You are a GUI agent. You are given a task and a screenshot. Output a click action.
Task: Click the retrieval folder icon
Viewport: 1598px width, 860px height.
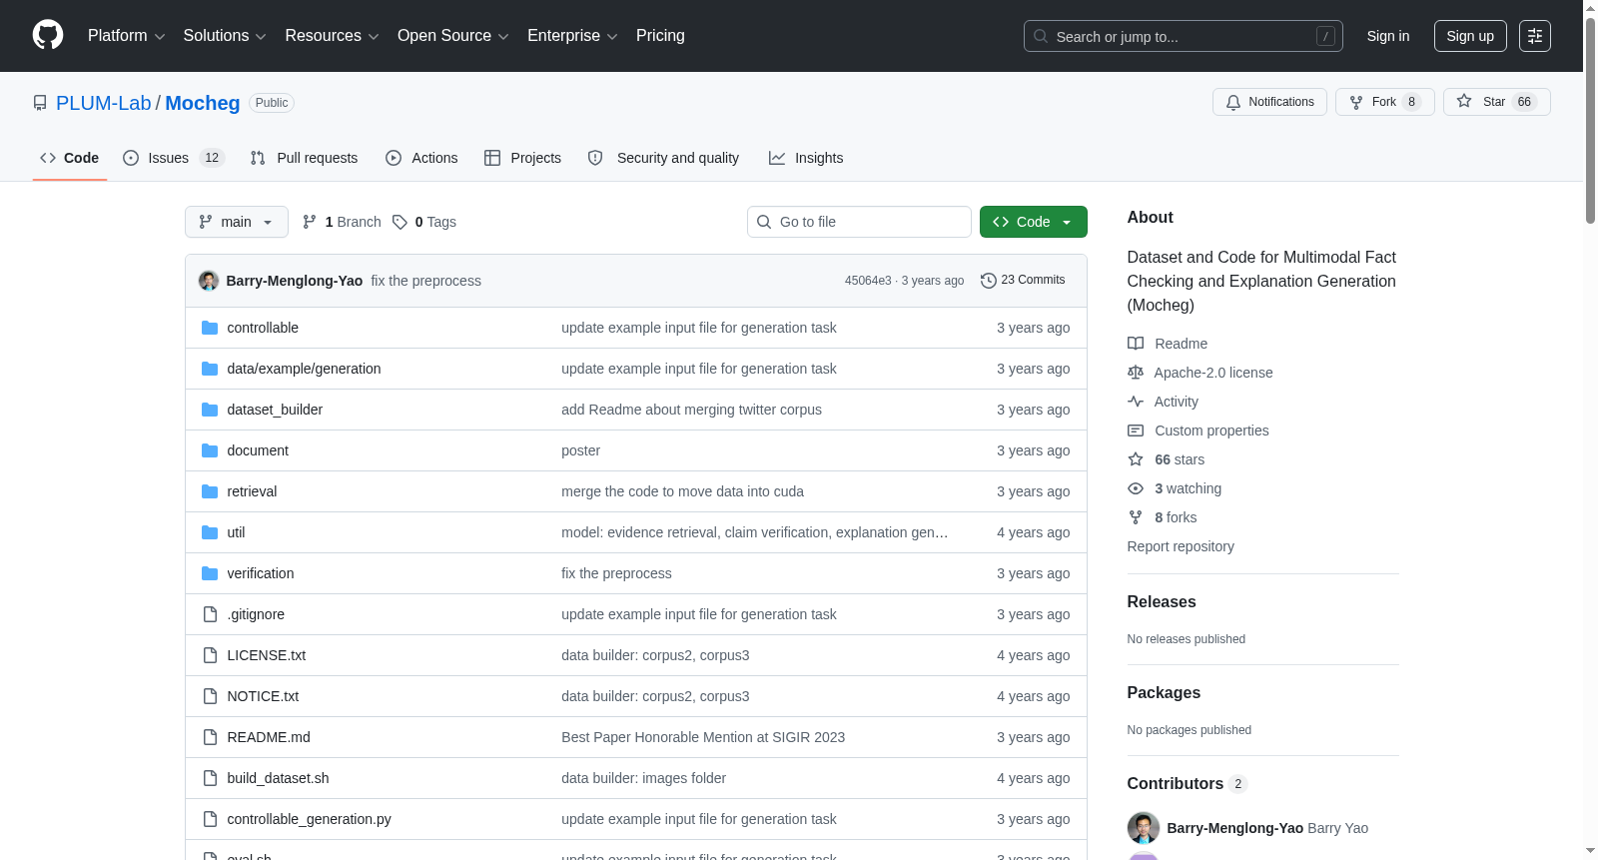click(210, 491)
